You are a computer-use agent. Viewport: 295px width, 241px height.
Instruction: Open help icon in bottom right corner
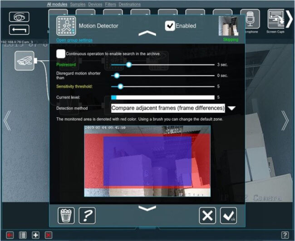(x=285, y=235)
